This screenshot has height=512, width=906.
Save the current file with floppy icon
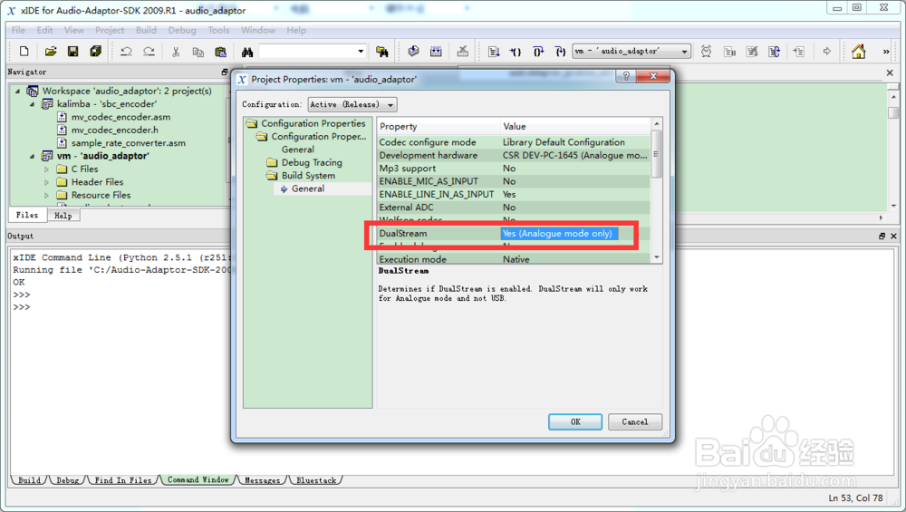pyautogui.click(x=72, y=52)
